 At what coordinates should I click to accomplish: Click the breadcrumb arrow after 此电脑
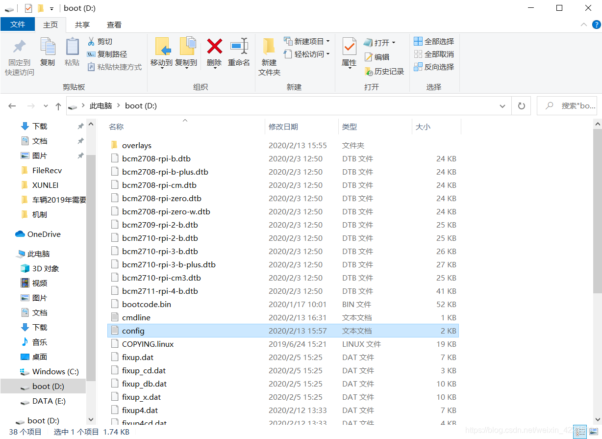[119, 106]
